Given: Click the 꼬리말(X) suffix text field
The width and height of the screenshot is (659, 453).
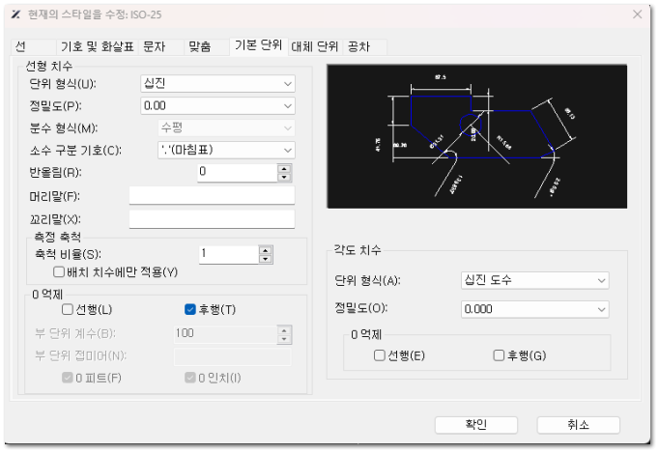Looking at the screenshot, I should pyautogui.click(x=212, y=219).
